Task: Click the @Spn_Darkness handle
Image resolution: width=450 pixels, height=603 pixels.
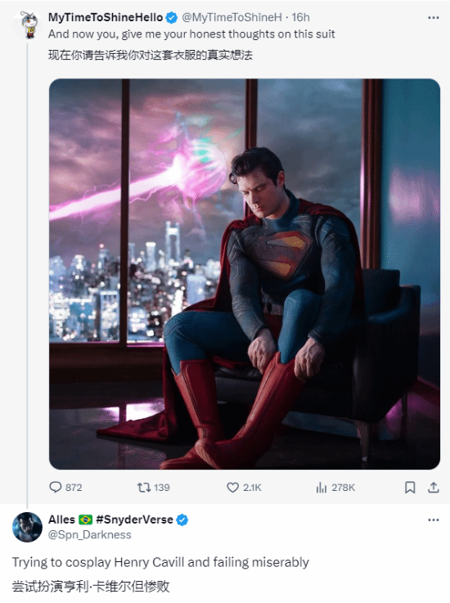Action: (90, 535)
